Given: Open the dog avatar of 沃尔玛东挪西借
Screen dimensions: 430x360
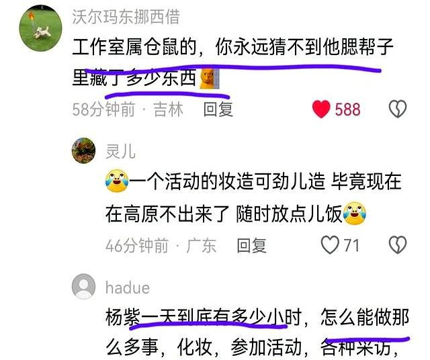Looking at the screenshot, I should [40, 28].
